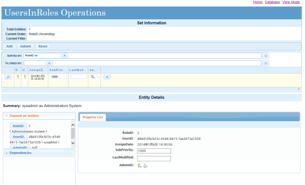Click the Depend on entities scrollbar thumb
This screenshot has height=185, width=305.
(x=73, y=133)
